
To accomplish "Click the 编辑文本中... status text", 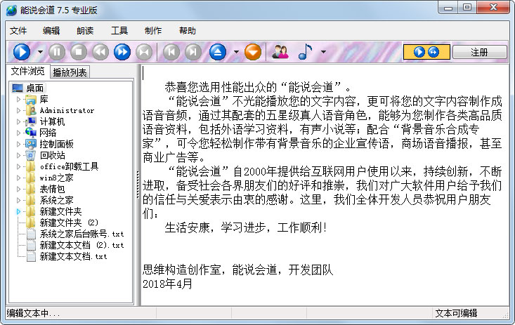I will [x=33, y=313].
